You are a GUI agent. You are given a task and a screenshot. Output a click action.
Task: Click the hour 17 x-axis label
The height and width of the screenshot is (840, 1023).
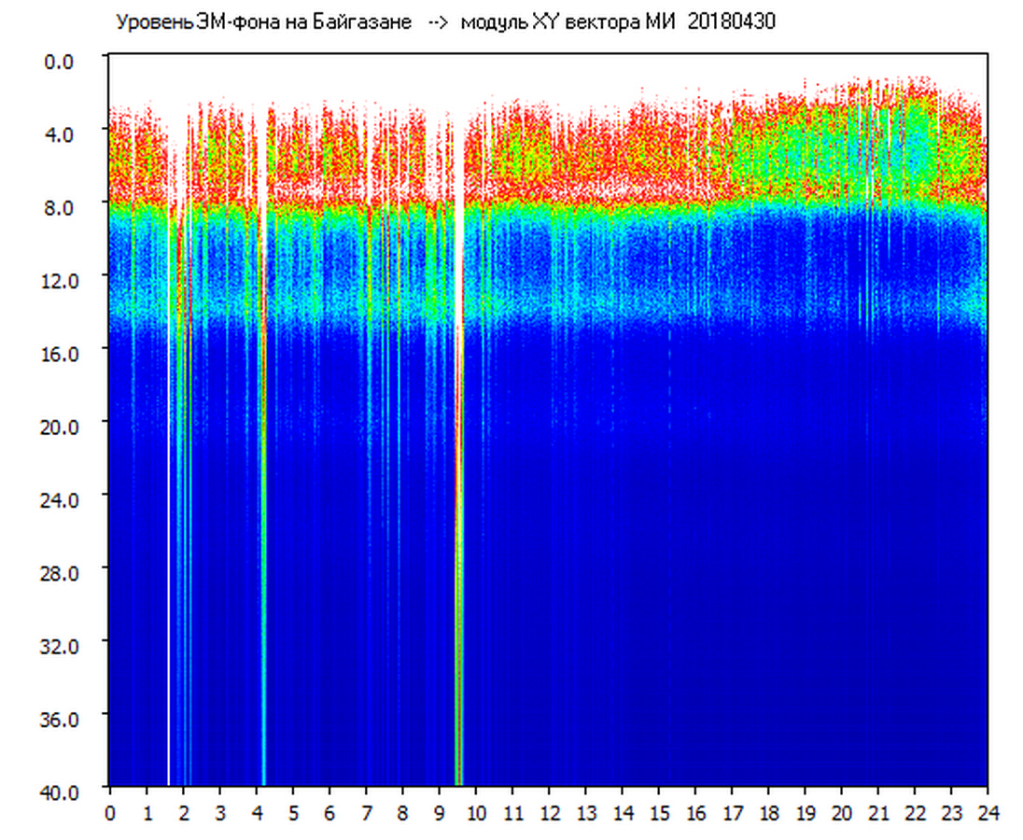[733, 813]
